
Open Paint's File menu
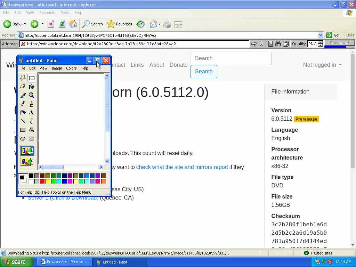22,68
